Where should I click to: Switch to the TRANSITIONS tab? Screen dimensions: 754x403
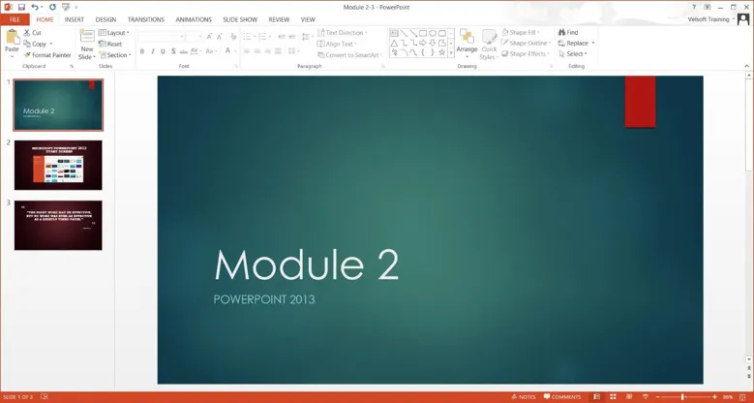pos(146,19)
